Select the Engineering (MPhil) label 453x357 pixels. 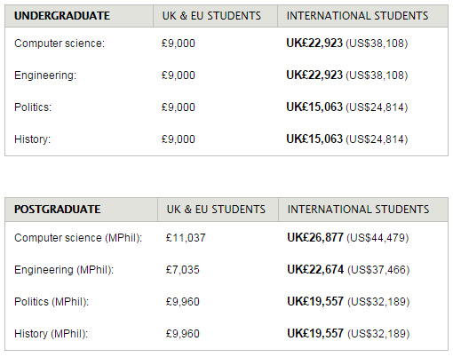coord(64,270)
